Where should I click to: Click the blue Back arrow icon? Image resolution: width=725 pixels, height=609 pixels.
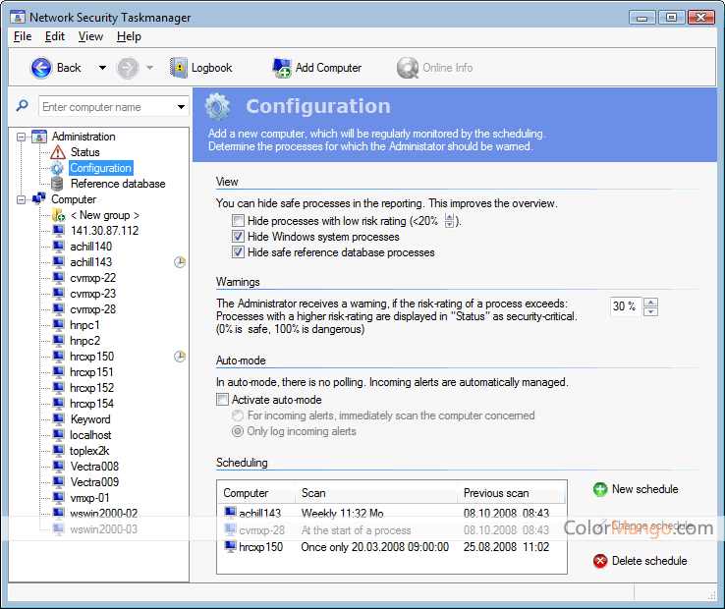coord(40,68)
